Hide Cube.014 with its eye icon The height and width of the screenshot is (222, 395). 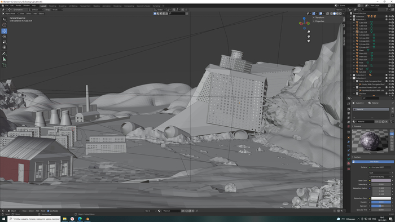[x=389, y=32]
